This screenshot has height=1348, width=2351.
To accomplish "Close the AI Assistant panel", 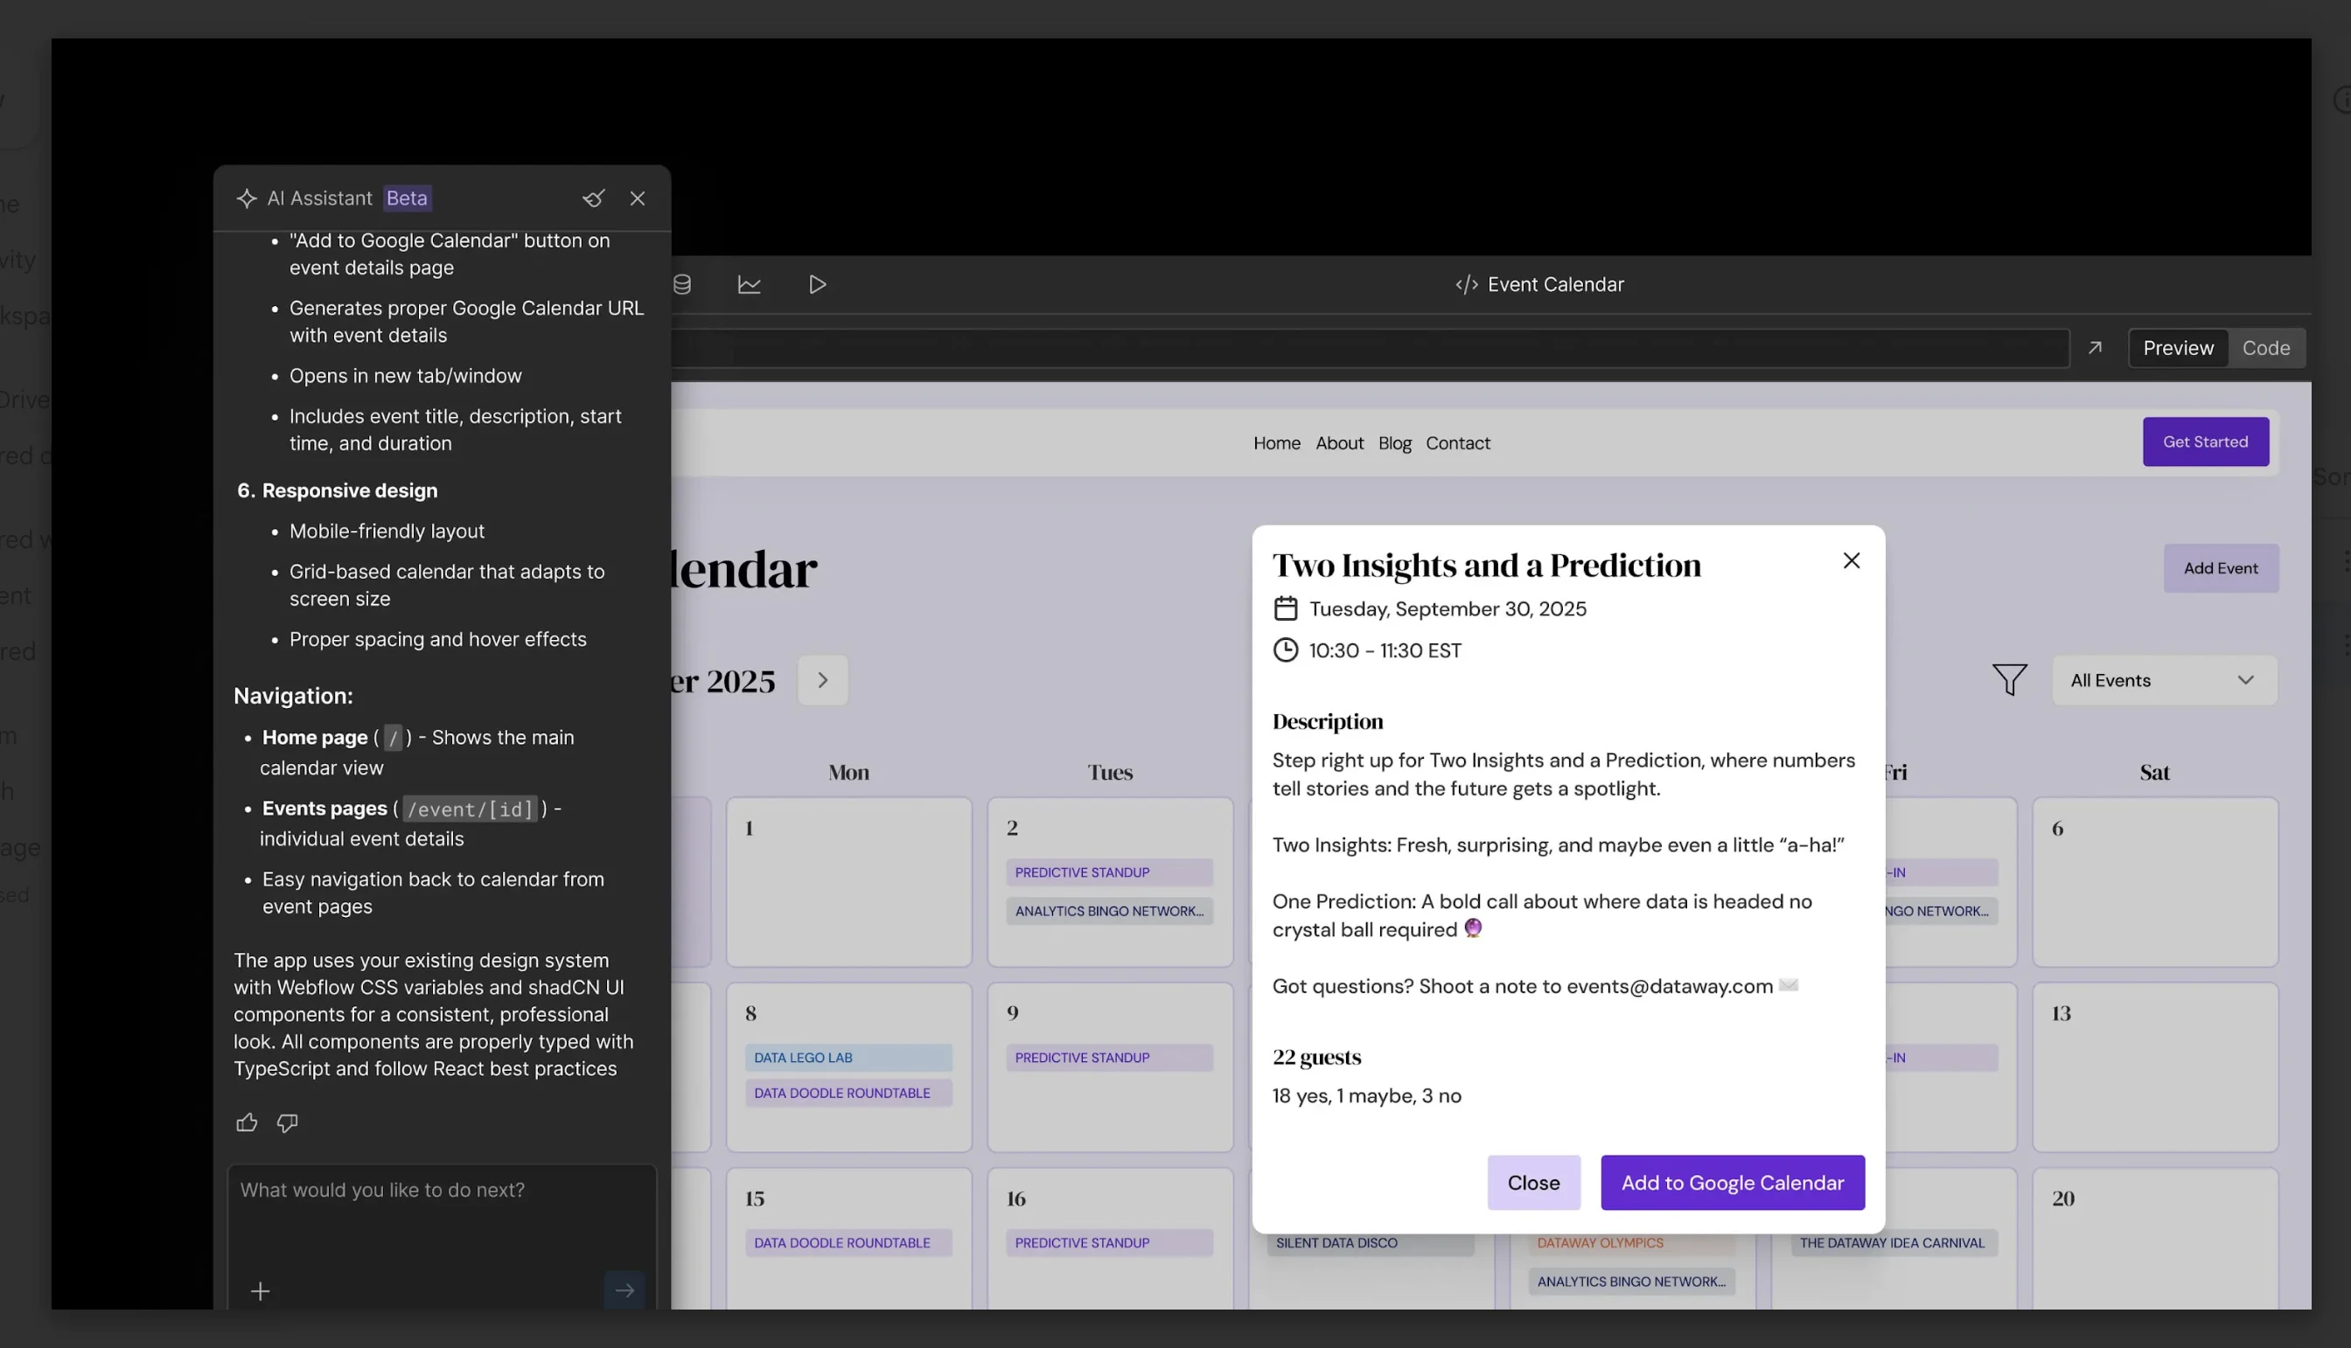I will 638,198.
